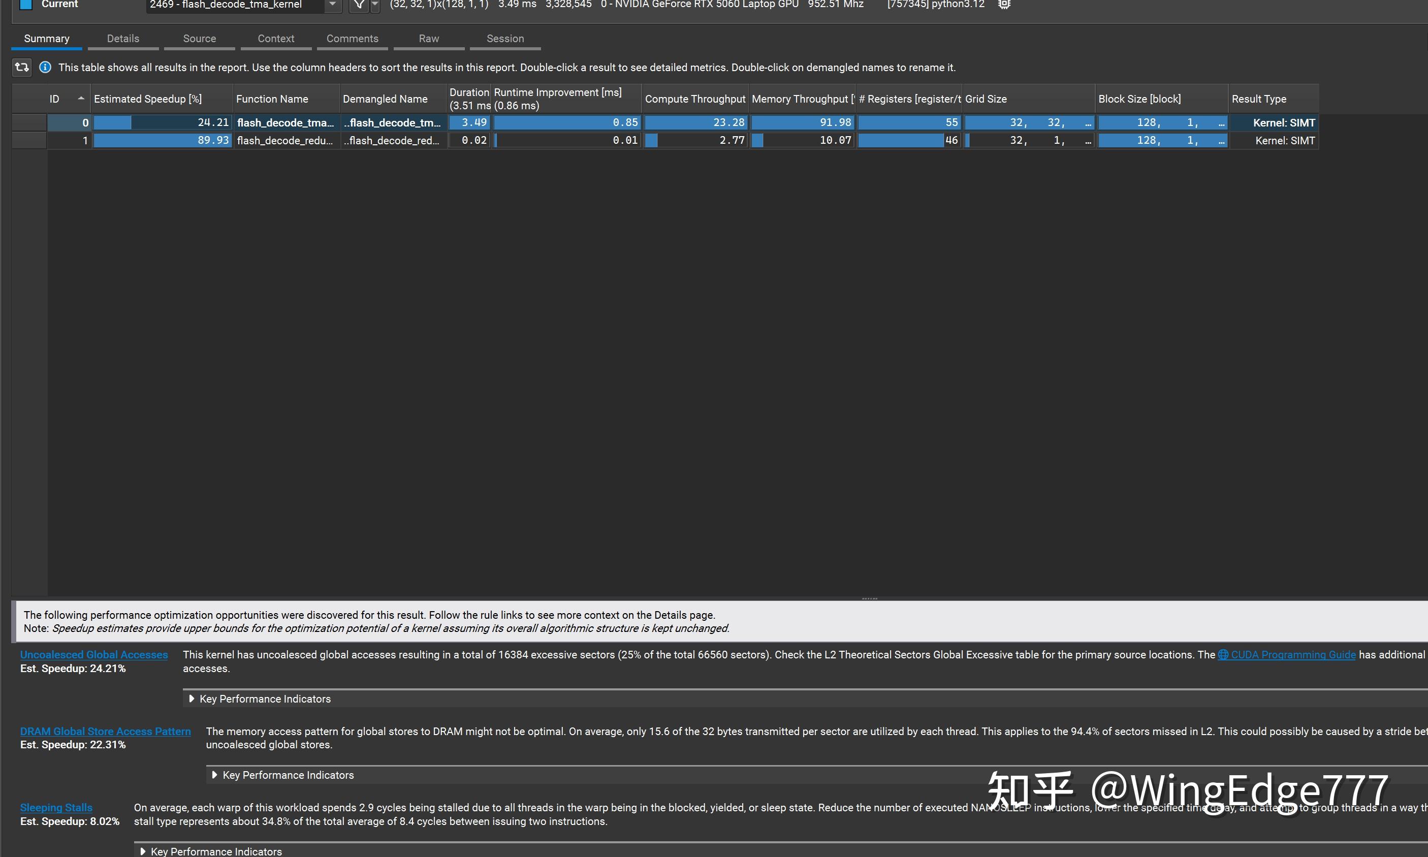The height and width of the screenshot is (857, 1428).
Task: Click the row 1 ID cell
Action: click(69, 140)
